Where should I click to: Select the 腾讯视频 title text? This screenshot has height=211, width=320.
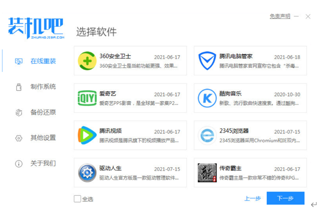click(110, 131)
